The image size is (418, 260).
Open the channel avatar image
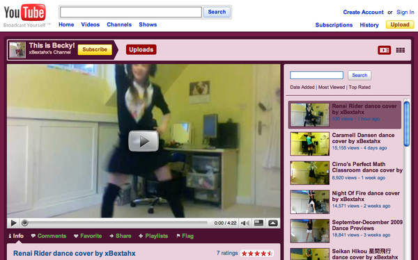point(17,50)
